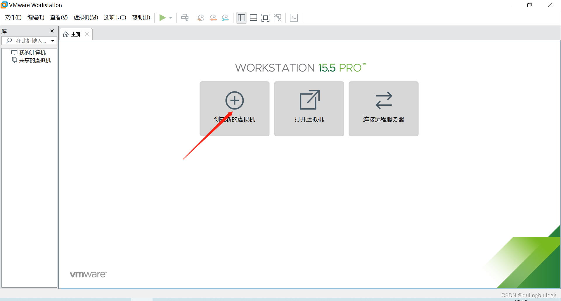561x301 pixels.
Task: Expand the library search dropdown arrow
Action: [x=53, y=41]
